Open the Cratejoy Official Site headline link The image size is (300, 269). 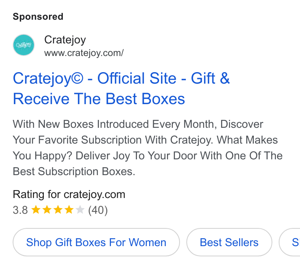(x=121, y=88)
